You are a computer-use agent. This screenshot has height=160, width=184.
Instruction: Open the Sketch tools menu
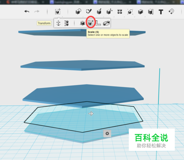89,11
